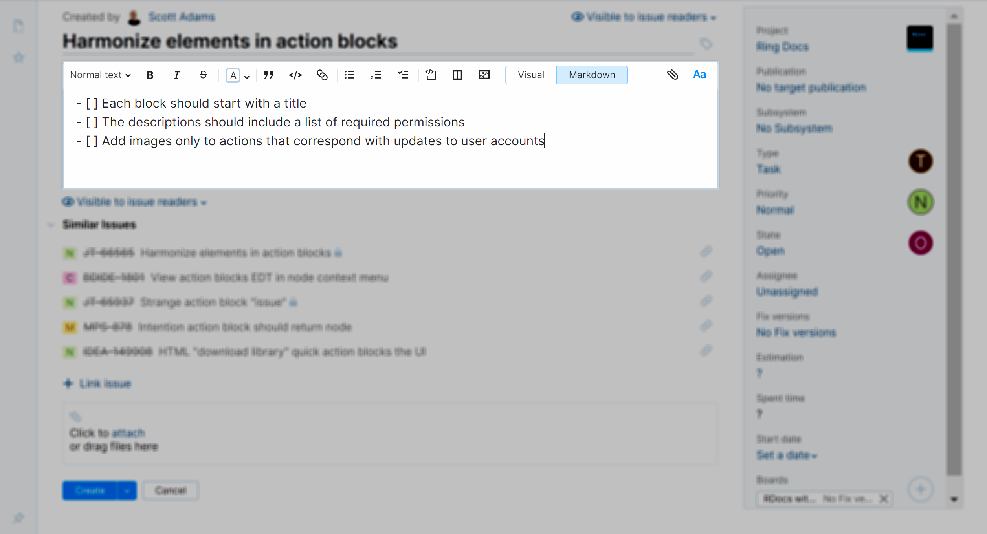
Task: Apply italic formatting
Action: [176, 75]
